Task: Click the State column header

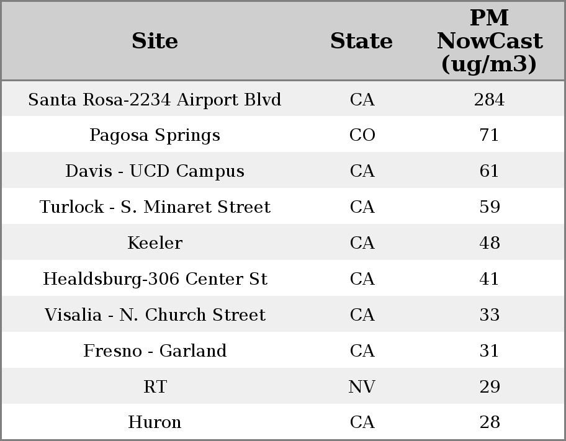Action: pyautogui.click(x=361, y=41)
